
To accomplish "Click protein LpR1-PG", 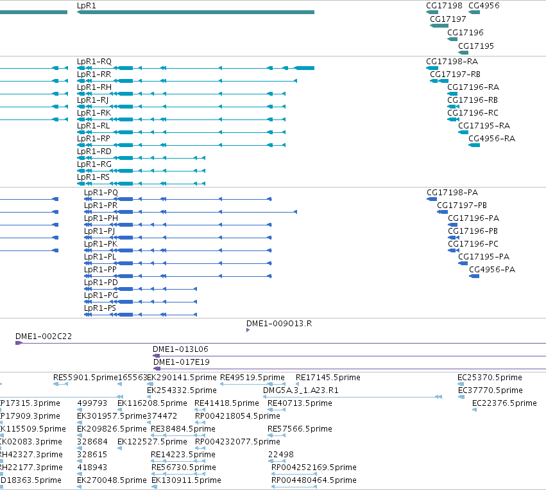I will pyautogui.click(x=141, y=302).
